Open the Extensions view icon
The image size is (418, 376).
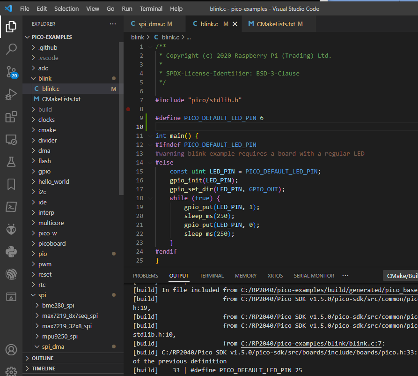pos(11,117)
